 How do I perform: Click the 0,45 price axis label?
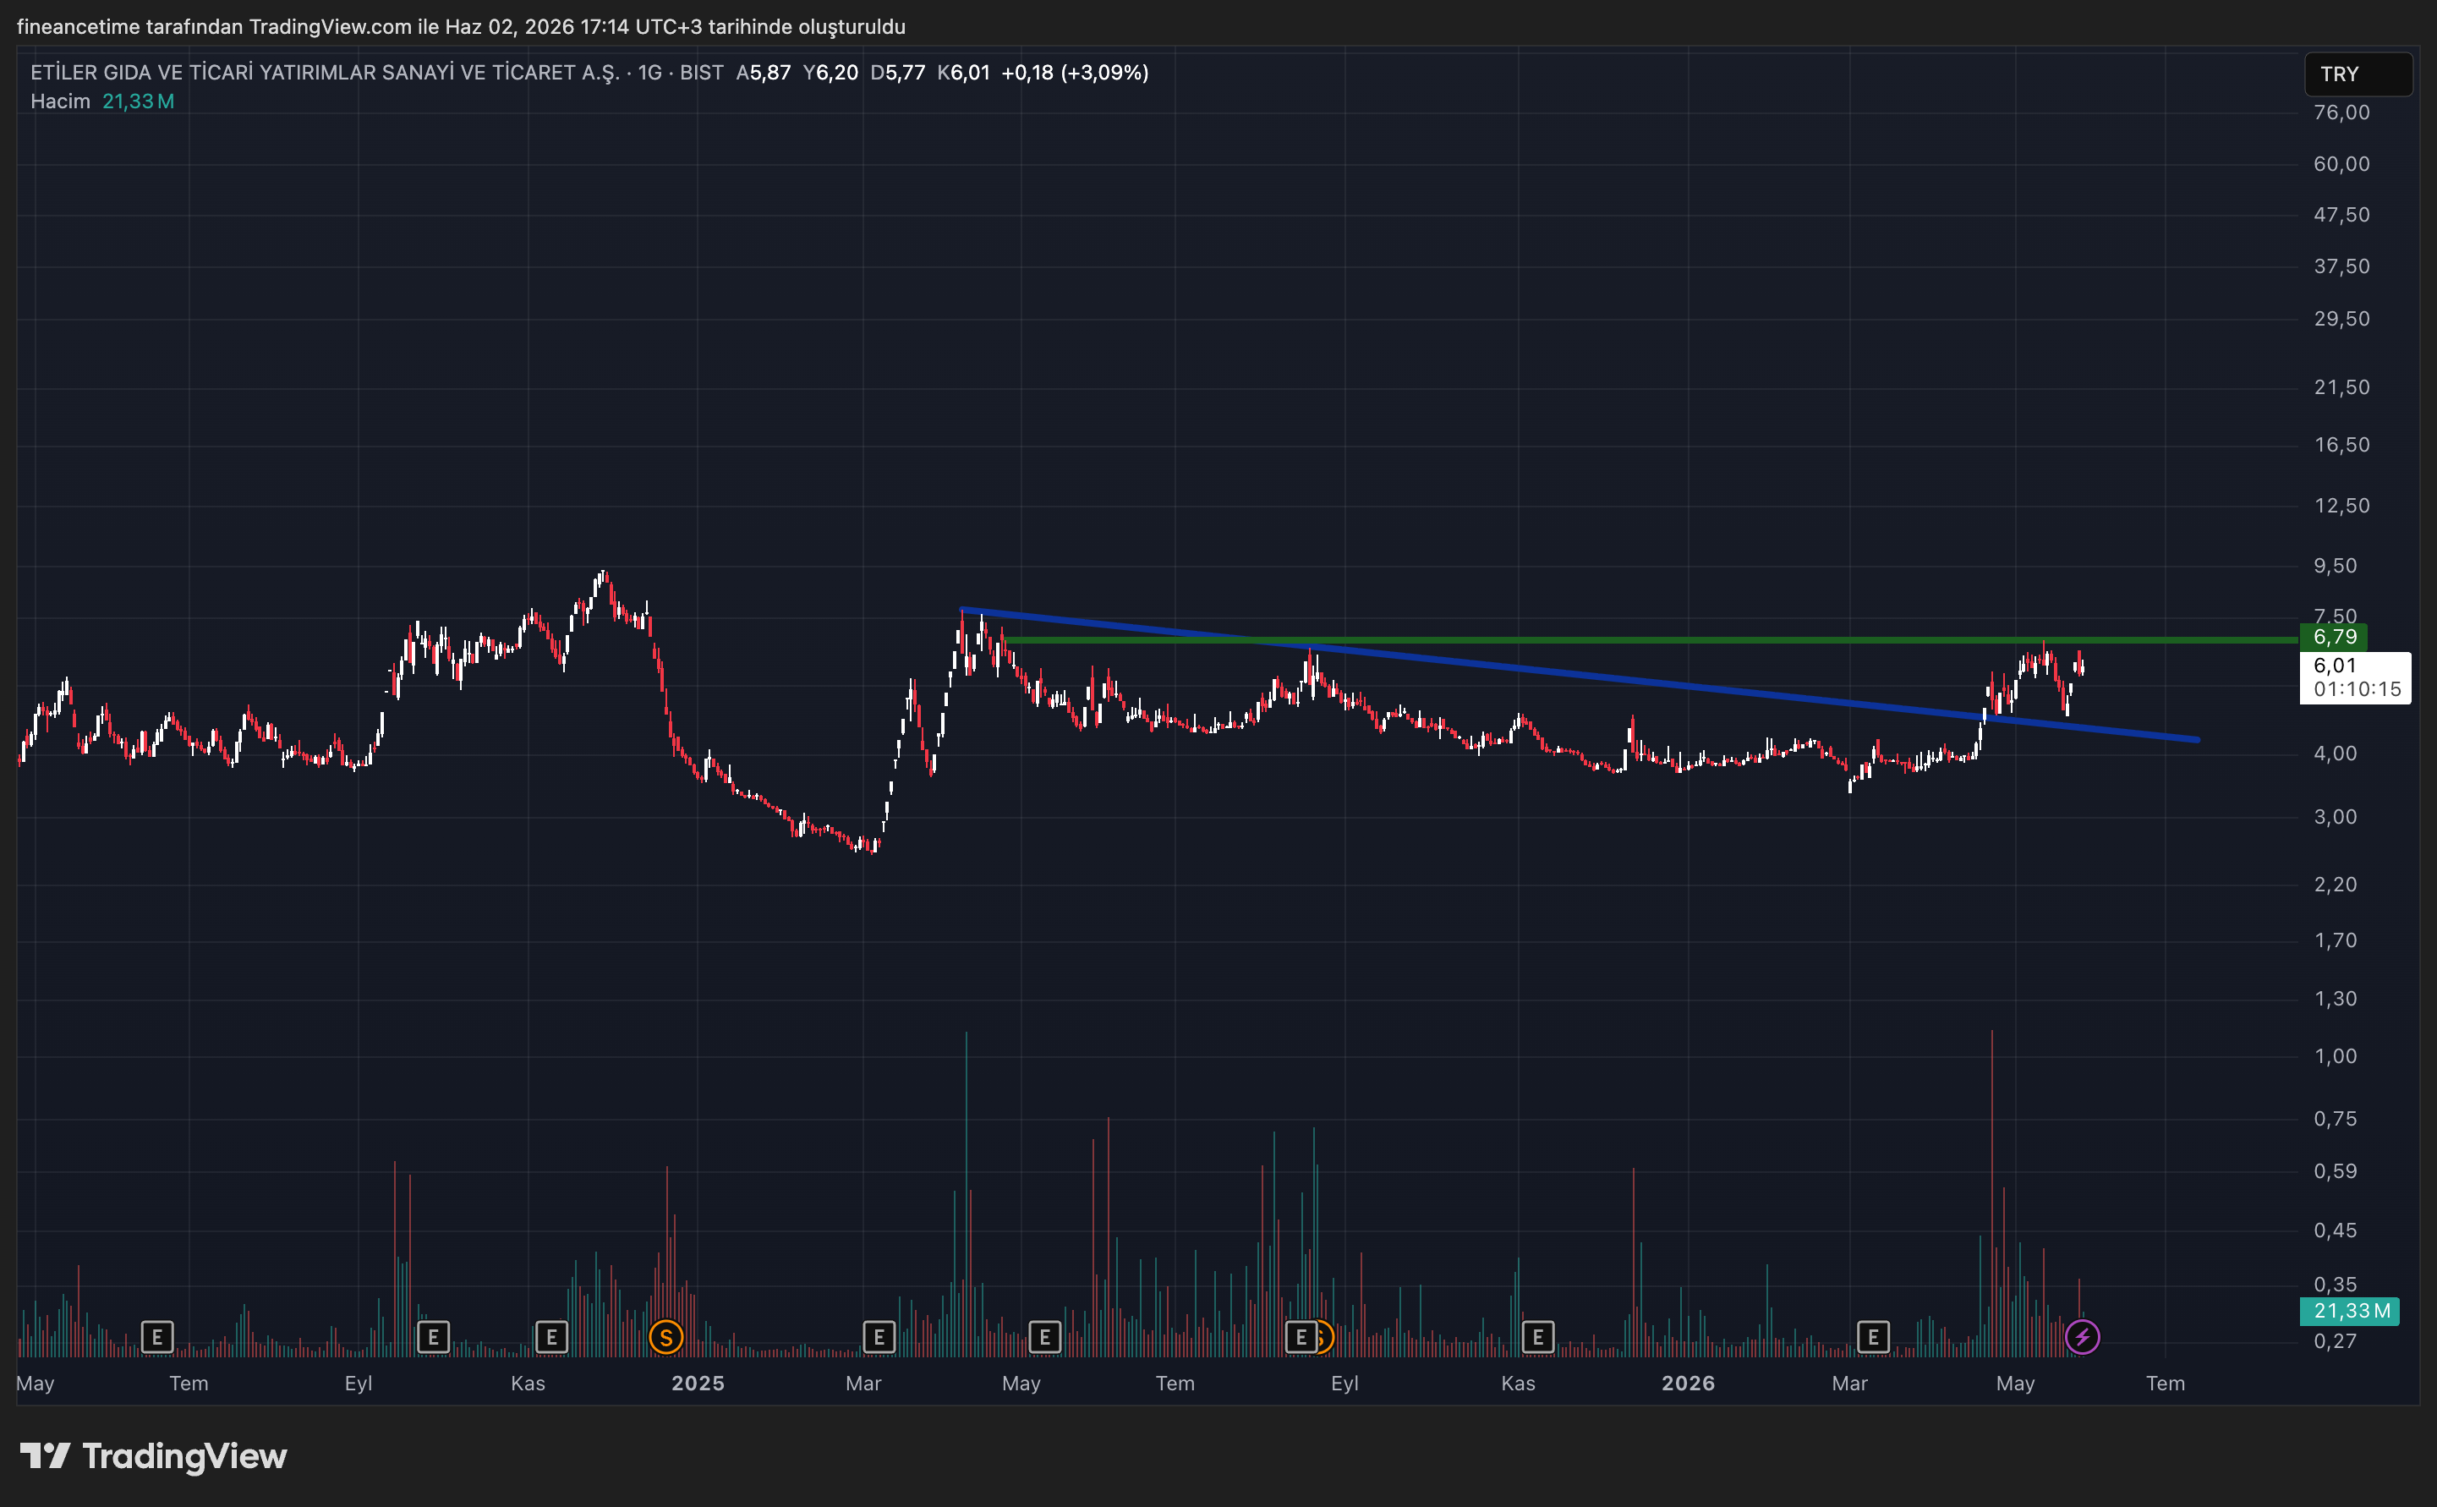click(x=2336, y=1231)
